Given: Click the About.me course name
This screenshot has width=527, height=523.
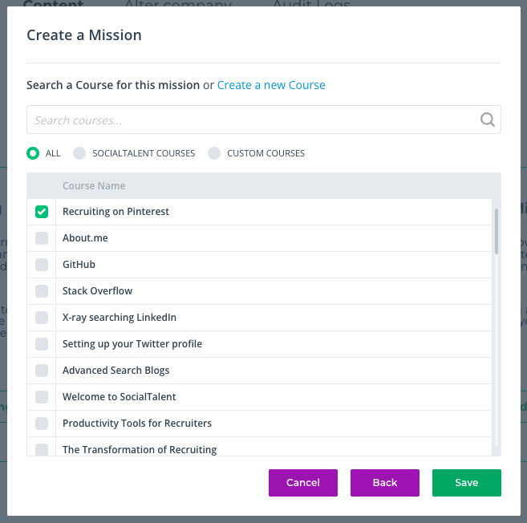Looking at the screenshot, I should pyautogui.click(x=85, y=238).
